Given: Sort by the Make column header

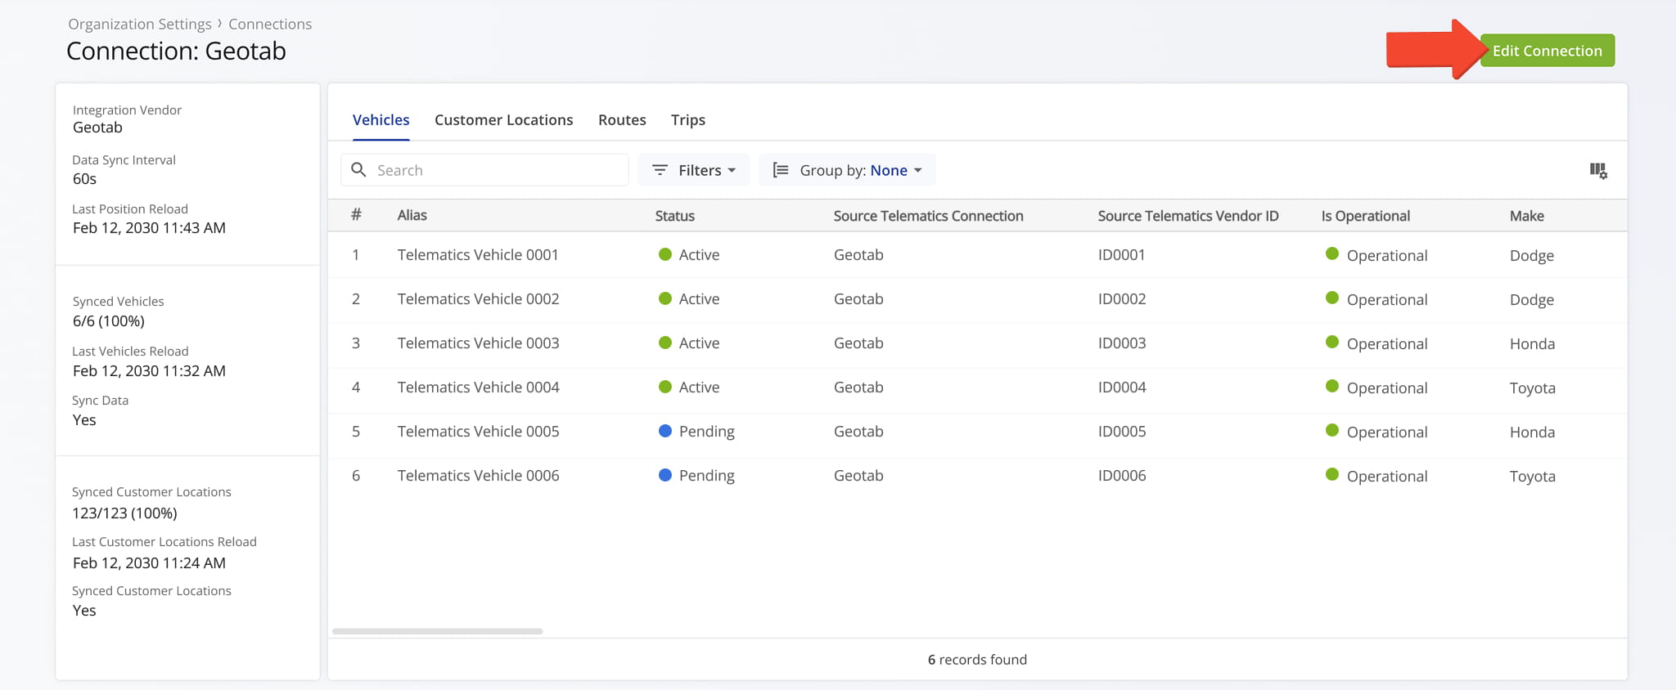Looking at the screenshot, I should tap(1526, 216).
